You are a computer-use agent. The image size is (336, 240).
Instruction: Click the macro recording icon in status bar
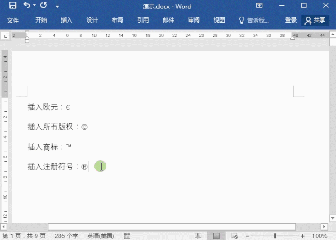127,236
